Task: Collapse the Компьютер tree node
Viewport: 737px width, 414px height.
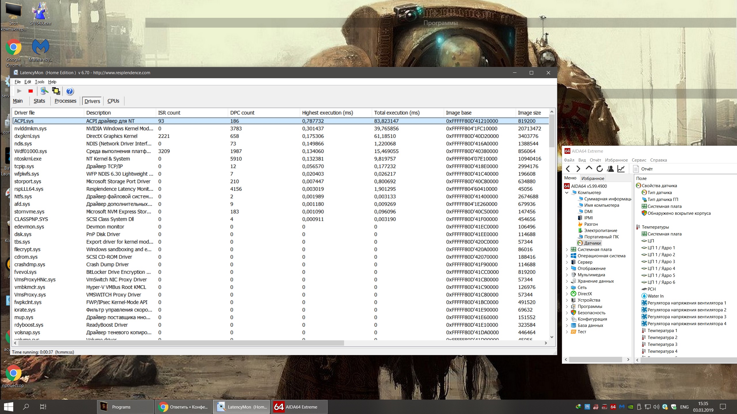Action: pyautogui.click(x=567, y=193)
